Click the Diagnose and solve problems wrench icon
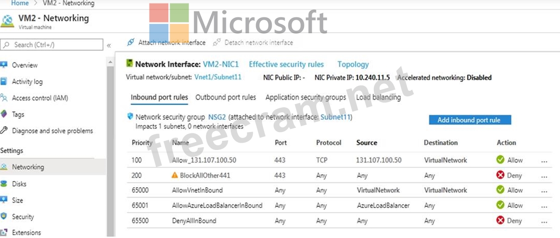The image size is (560, 238). pos(4,131)
